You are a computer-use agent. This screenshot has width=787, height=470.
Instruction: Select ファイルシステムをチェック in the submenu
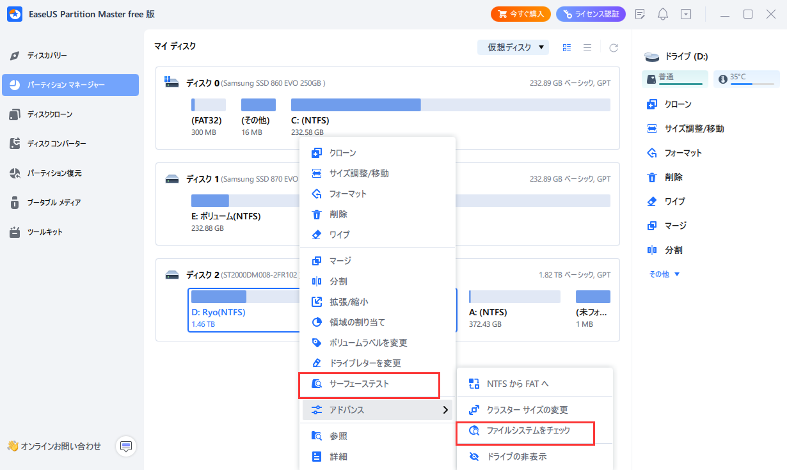click(528, 431)
